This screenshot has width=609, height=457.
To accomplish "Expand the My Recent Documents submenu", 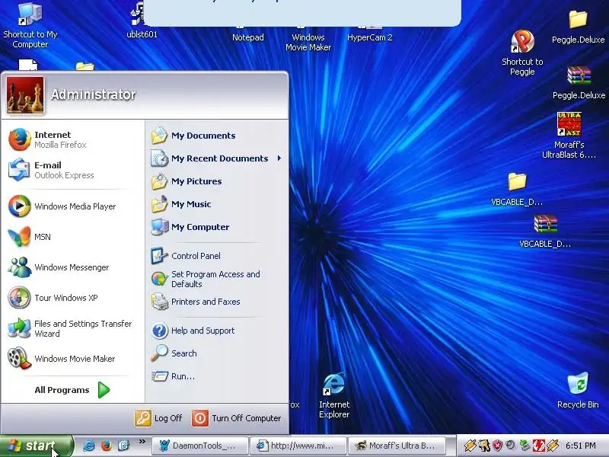I will (216, 158).
